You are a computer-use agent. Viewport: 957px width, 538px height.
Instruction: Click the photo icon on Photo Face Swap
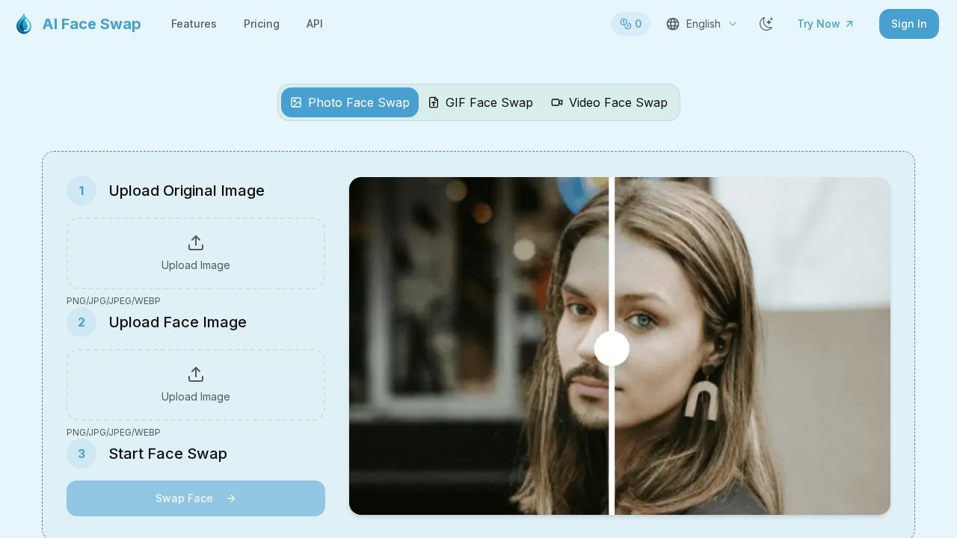[x=296, y=102]
